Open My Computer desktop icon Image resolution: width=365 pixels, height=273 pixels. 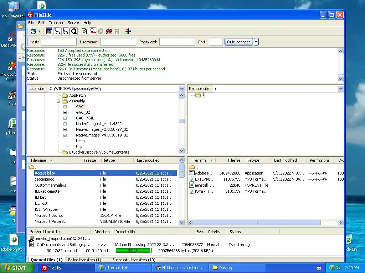pos(13,9)
